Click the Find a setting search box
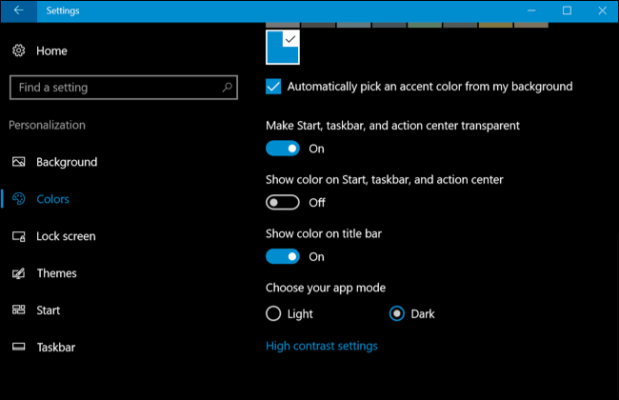Screen dimensions: 619x400 click(x=114, y=88)
